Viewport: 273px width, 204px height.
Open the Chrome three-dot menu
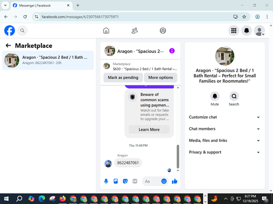(267, 17)
